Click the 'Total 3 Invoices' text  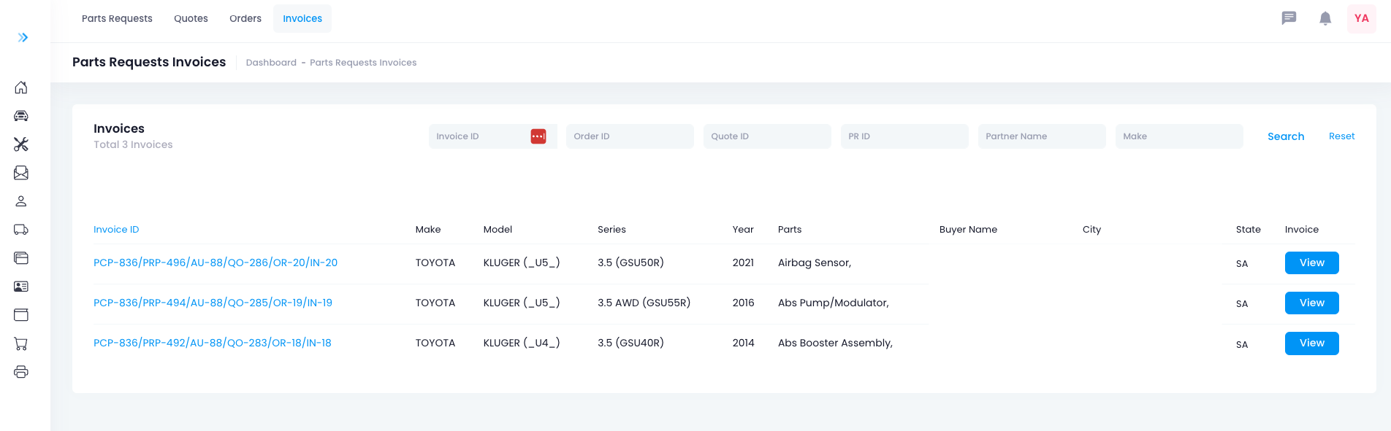[x=133, y=144]
